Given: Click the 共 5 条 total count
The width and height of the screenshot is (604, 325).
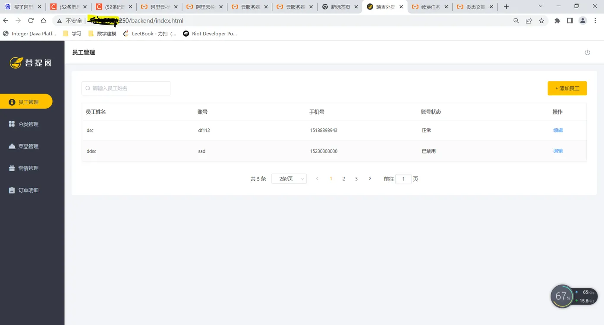Looking at the screenshot, I should click(x=258, y=179).
